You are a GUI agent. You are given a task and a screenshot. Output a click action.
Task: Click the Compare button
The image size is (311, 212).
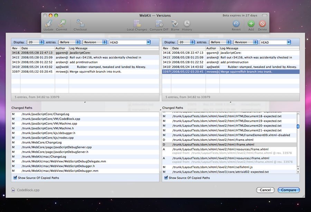[289, 190]
